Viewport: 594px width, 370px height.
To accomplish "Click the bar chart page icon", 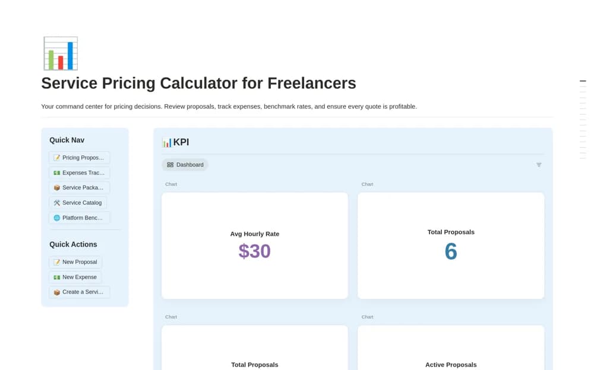I will pyautogui.click(x=61, y=53).
